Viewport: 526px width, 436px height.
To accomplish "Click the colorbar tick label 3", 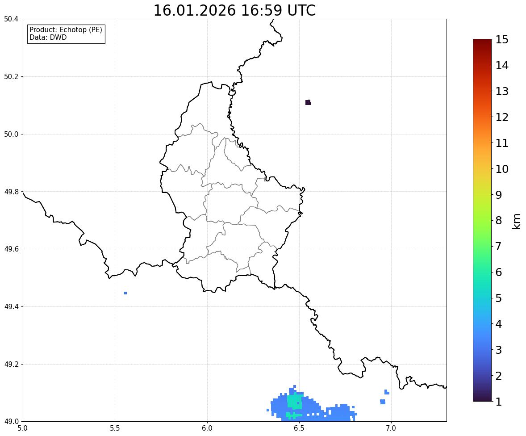I will click(x=498, y=350).
